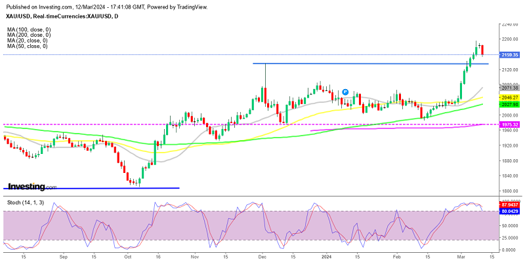Click the grey 2071.36 price label

pos(509,88)
